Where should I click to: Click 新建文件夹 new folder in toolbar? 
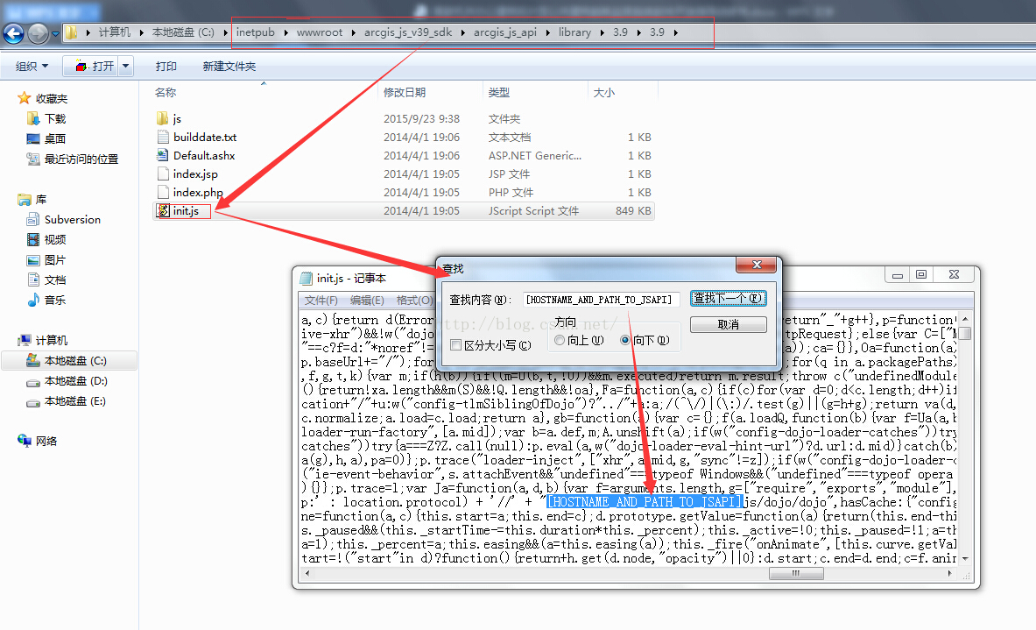point(229,66)
